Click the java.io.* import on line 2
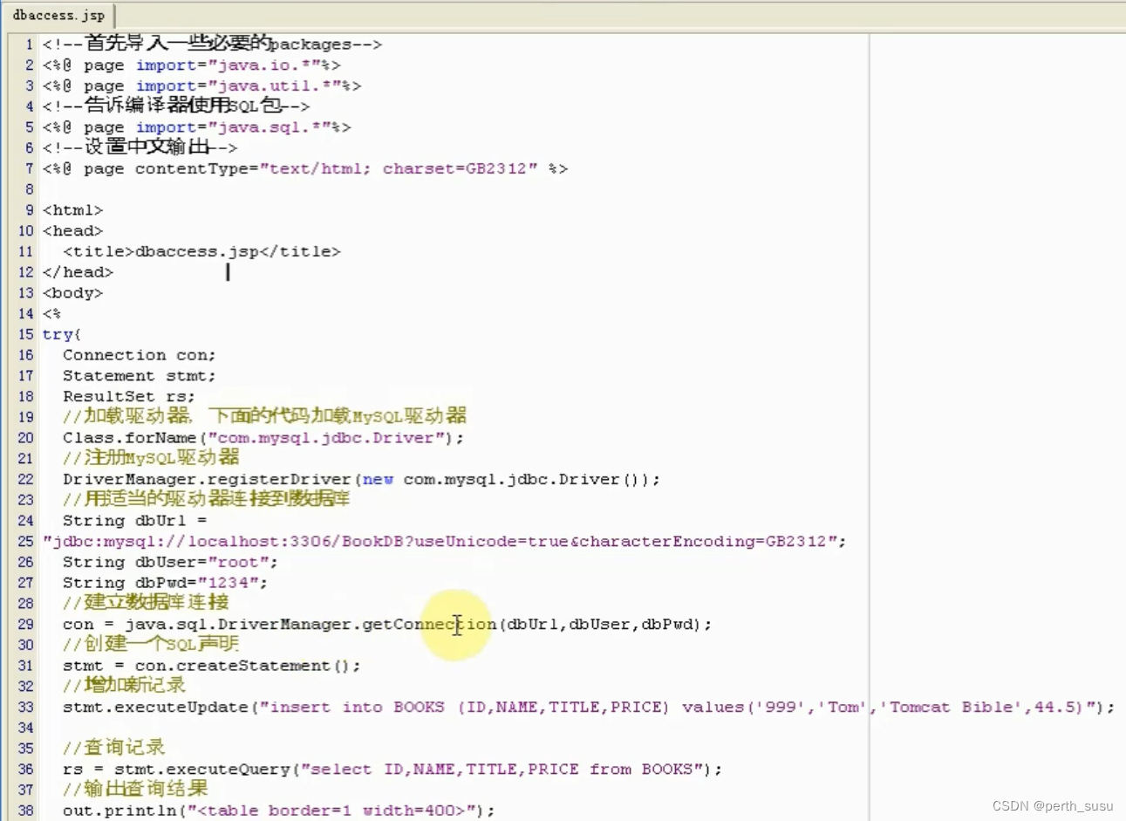 (191, 65)
